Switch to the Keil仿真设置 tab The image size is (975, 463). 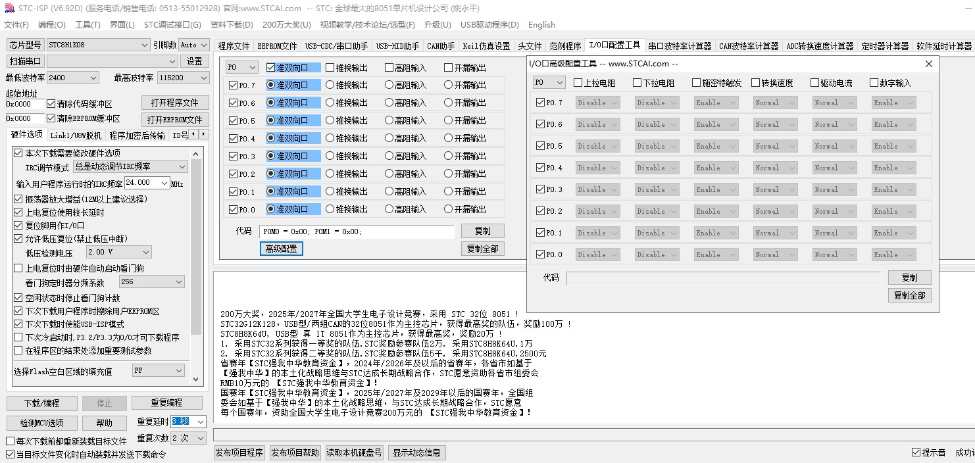click(486, 46)
